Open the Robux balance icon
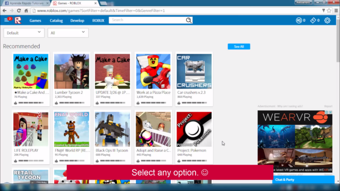This screenshot has height=191, width=340. [x=299, y=20]
